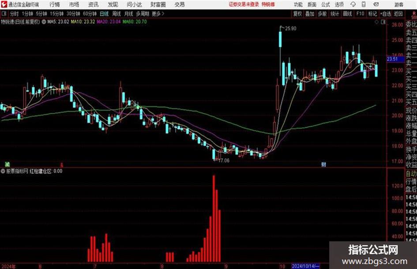Open the 交易 menu
This screenshot has height=269, width=417.
180,4
